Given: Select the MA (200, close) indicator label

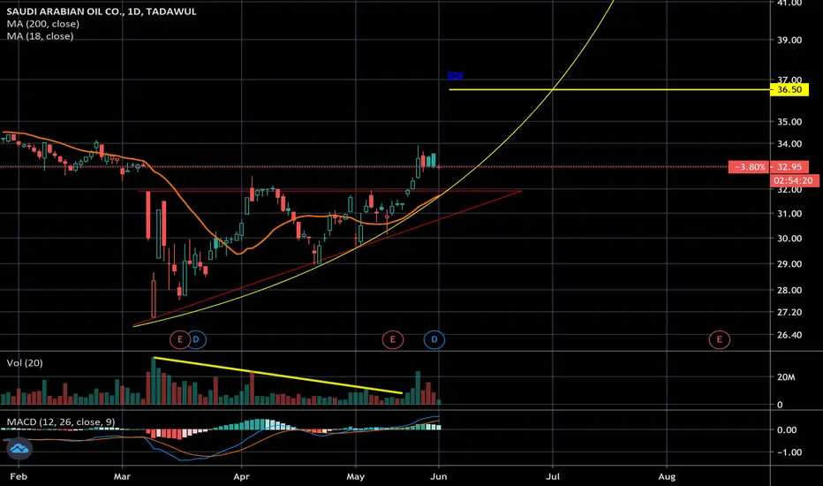Looking at the screenshot, I should (43, 24).
